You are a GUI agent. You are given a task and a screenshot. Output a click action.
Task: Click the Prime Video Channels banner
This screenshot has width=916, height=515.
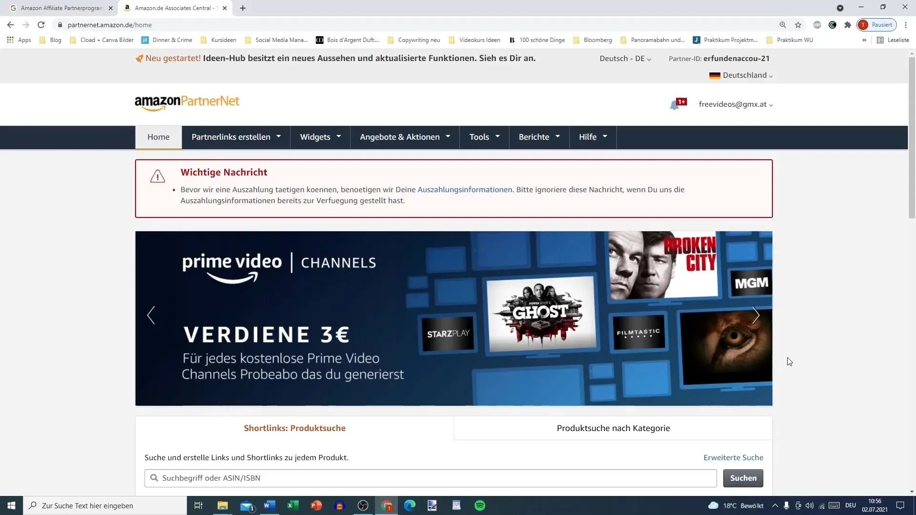pyautogui.click(x=453, y=319)
